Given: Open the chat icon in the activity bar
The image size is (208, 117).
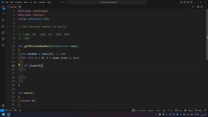Looking at the screenshot, I should point(3,45).
